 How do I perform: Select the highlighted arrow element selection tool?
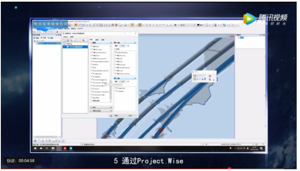(76, 25)
